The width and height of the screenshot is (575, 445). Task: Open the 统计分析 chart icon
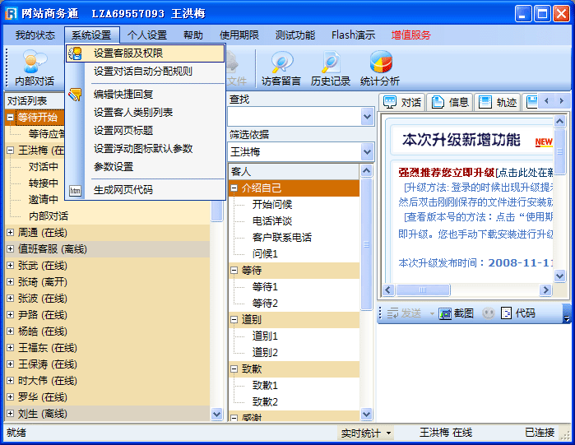[380, 67]
